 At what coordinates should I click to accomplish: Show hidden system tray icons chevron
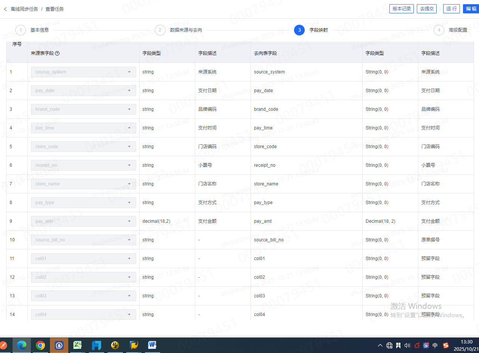(x=380, y=345)
